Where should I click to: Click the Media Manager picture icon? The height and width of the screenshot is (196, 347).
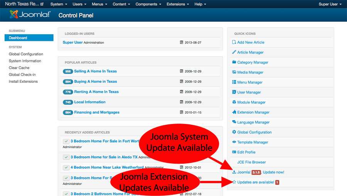(x=234, y=72)
